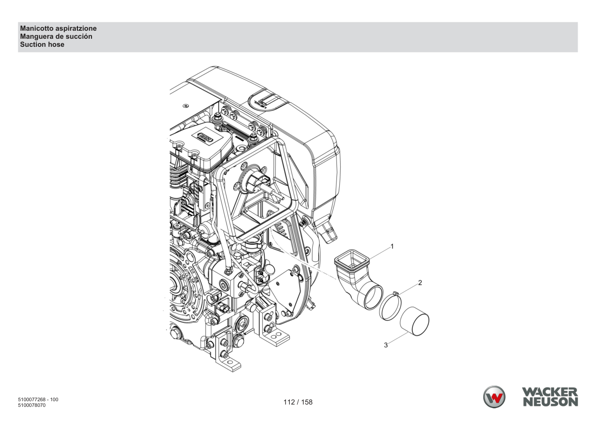Click document number '5100078070'
This screenshot has width=596, height=422.
coord(32,405)
